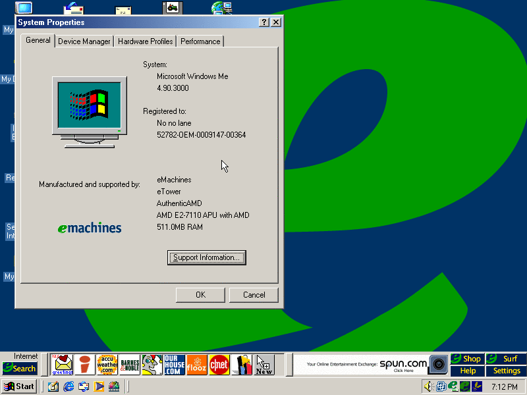Viewport: 527px width, 395px height.
Task: Click the Show Desktop quick launch icon
Action: click(x=53, y=386)
